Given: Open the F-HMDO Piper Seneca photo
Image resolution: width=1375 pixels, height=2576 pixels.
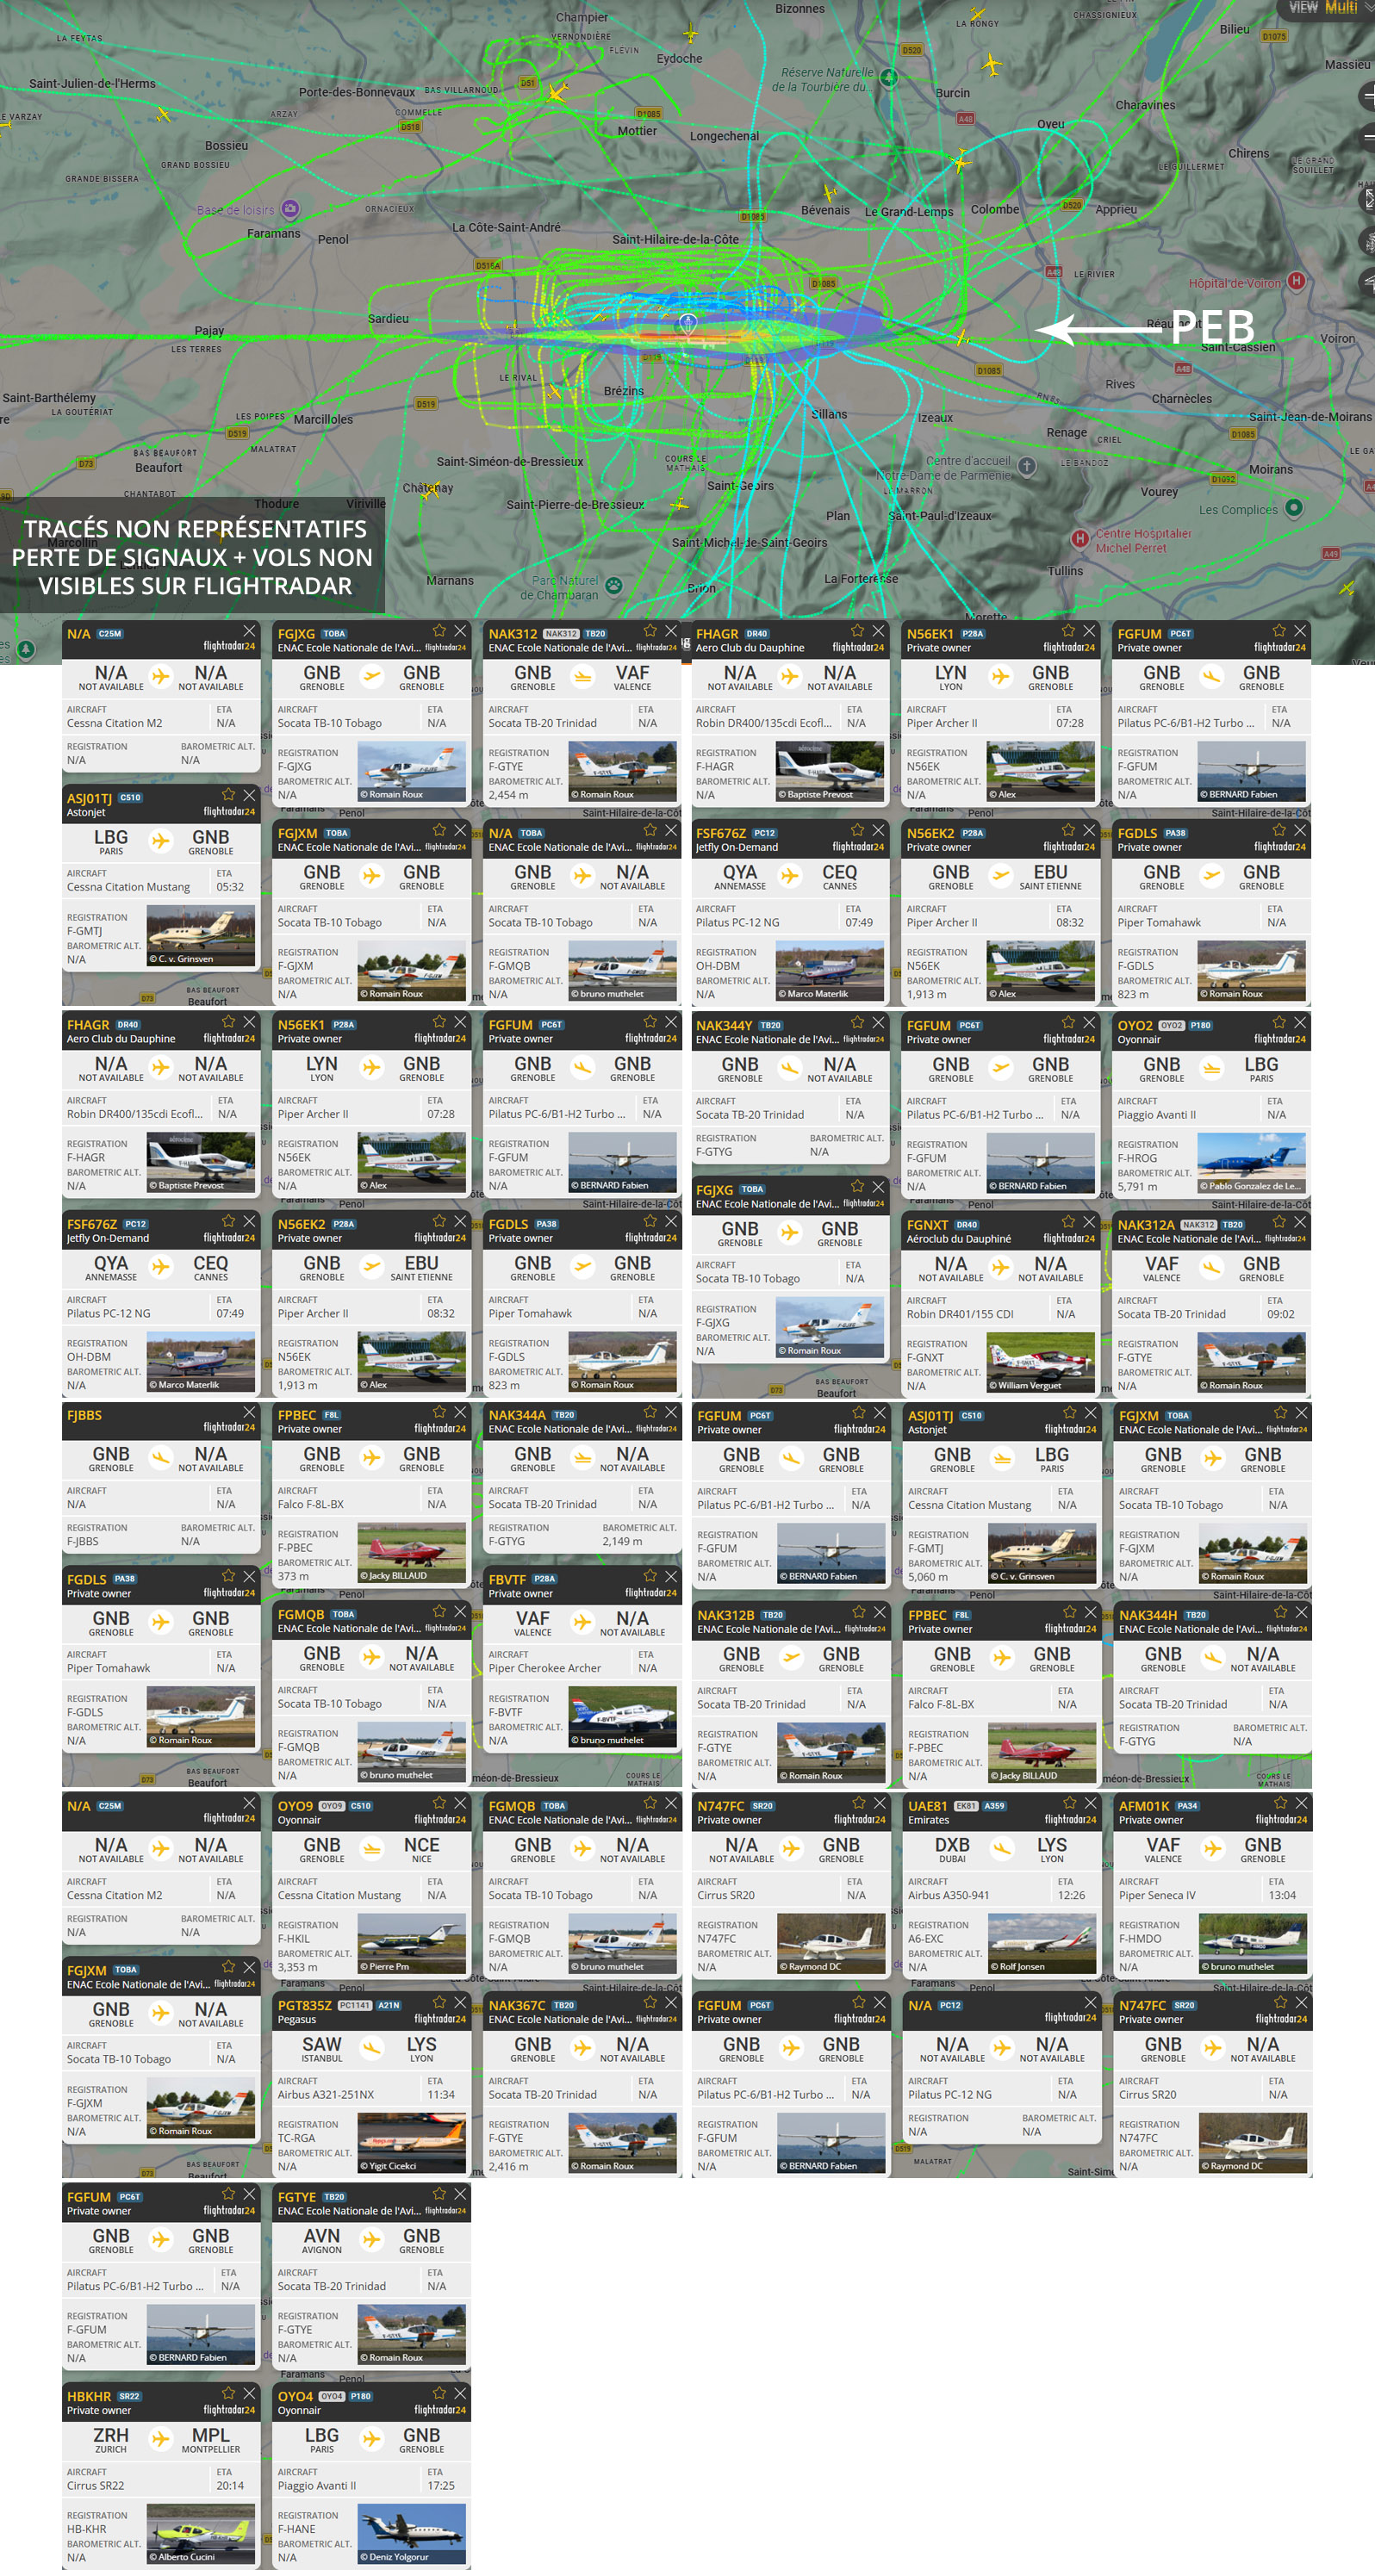Looking at the screenshot, I should click(1253, 1944).
